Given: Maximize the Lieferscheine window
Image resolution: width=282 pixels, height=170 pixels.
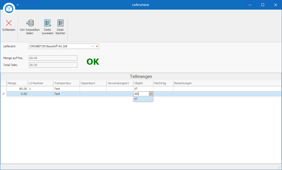Looking at the screenshot, I should pyautogui.click(x=263, y=5).
